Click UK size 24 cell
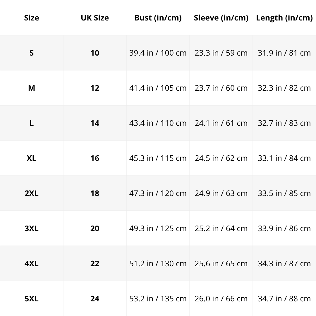 point(95,299)
